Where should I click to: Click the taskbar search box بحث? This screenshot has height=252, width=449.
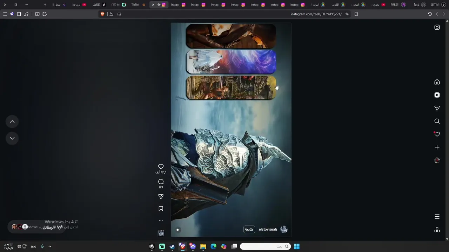(x=266, y=246)
